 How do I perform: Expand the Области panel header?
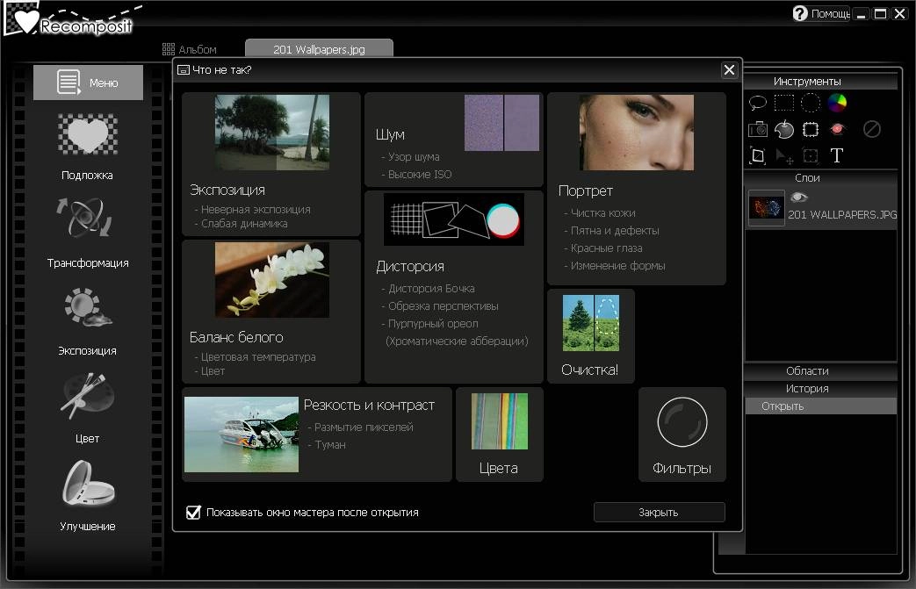click(807, 371)
